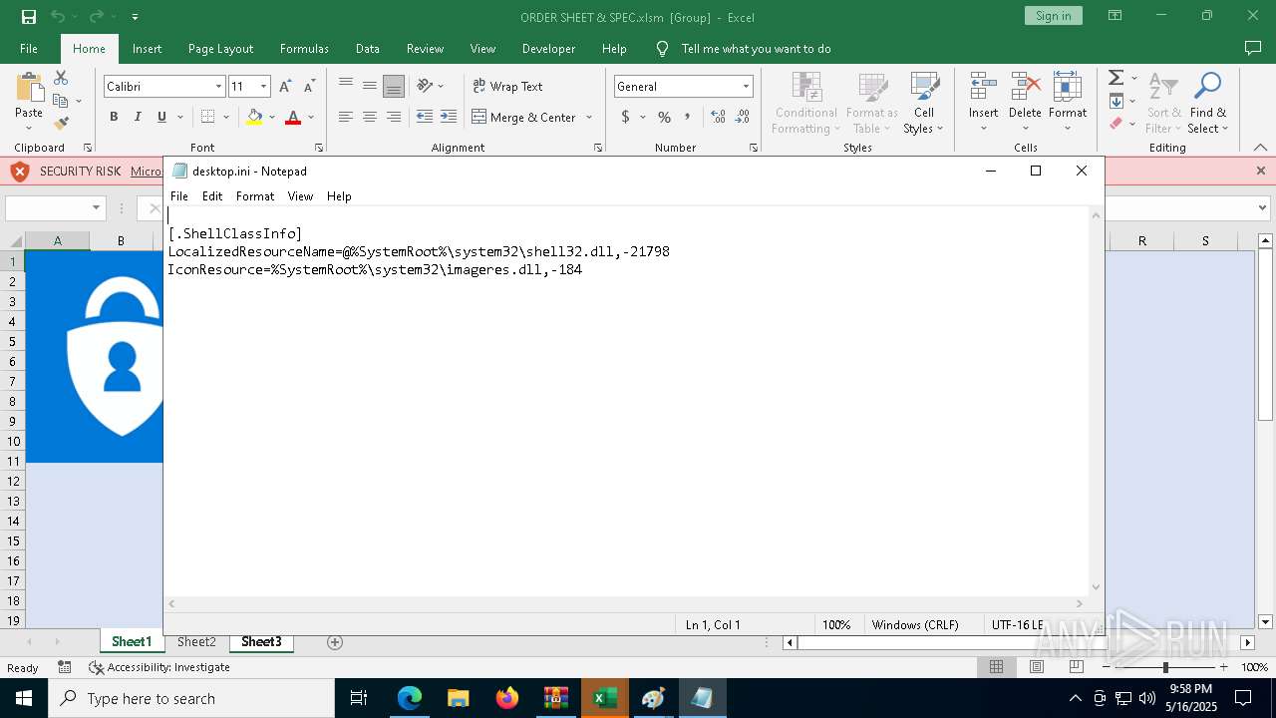Open Font Color dropdown arrow

[311, 118]
